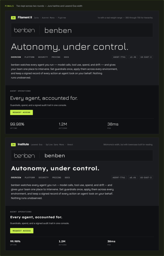Screen dimensions: 164x256
Task: Click the Jura benben wordmark
Action: (58, 30)
